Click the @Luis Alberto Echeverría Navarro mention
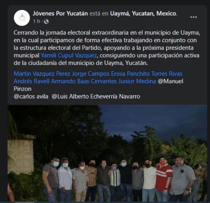210x203 pixels. coord(96,96)
